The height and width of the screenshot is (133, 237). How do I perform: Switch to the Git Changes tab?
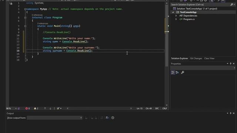pyautogui.click(x=196, y=58)
